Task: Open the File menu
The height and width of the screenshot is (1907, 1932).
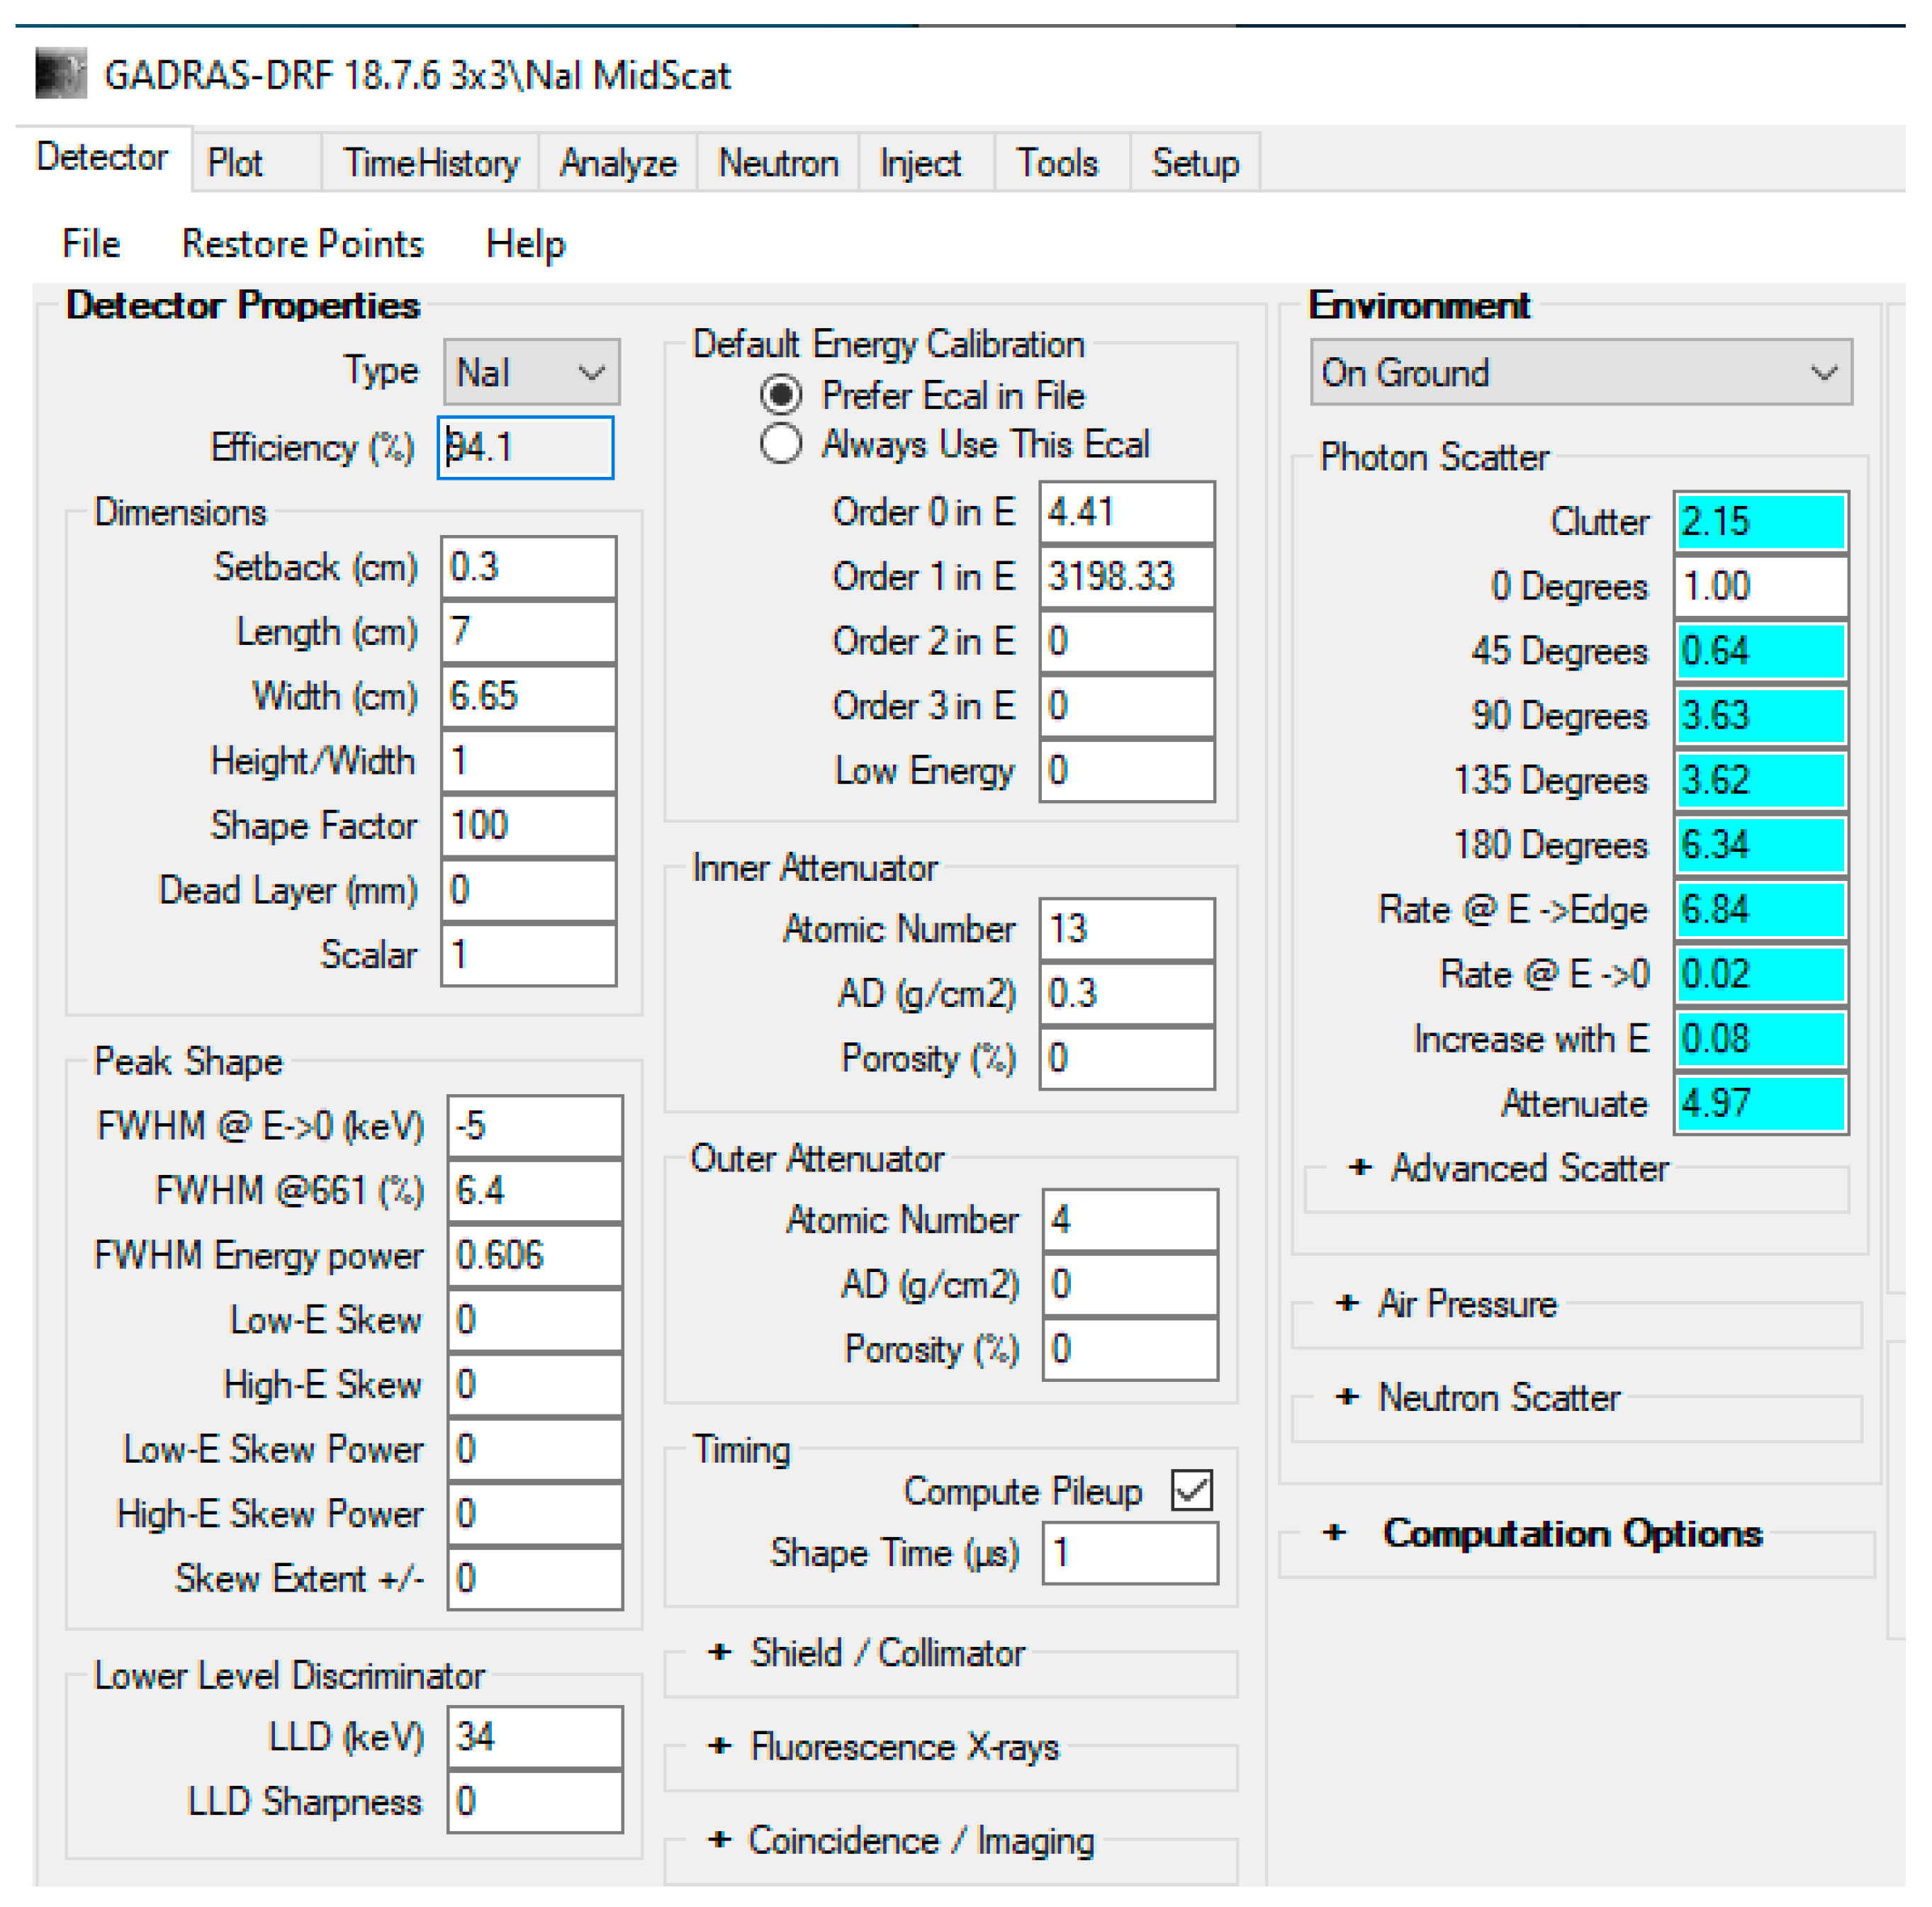Action: [x=90, y=243]
